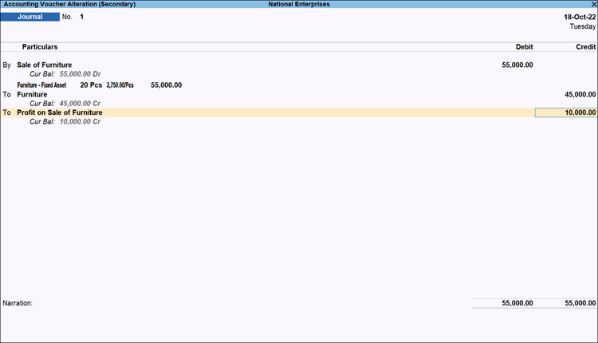The height and width of the screenshot is (343, 598).
Task: Click the debit total 55,000.00 at the bottom
Action: [x=517, y=303]
